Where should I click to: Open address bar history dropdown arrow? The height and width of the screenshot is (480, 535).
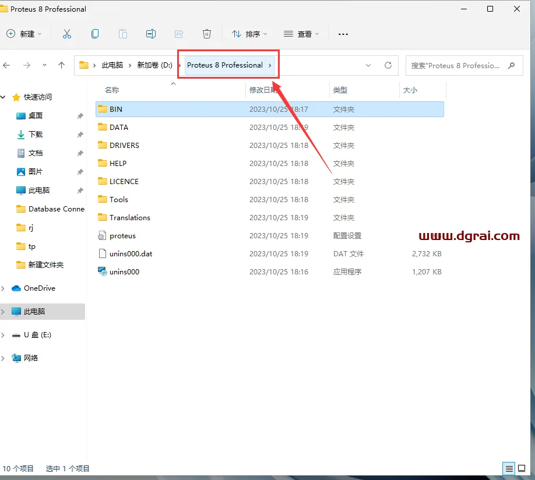coord(368,65)
